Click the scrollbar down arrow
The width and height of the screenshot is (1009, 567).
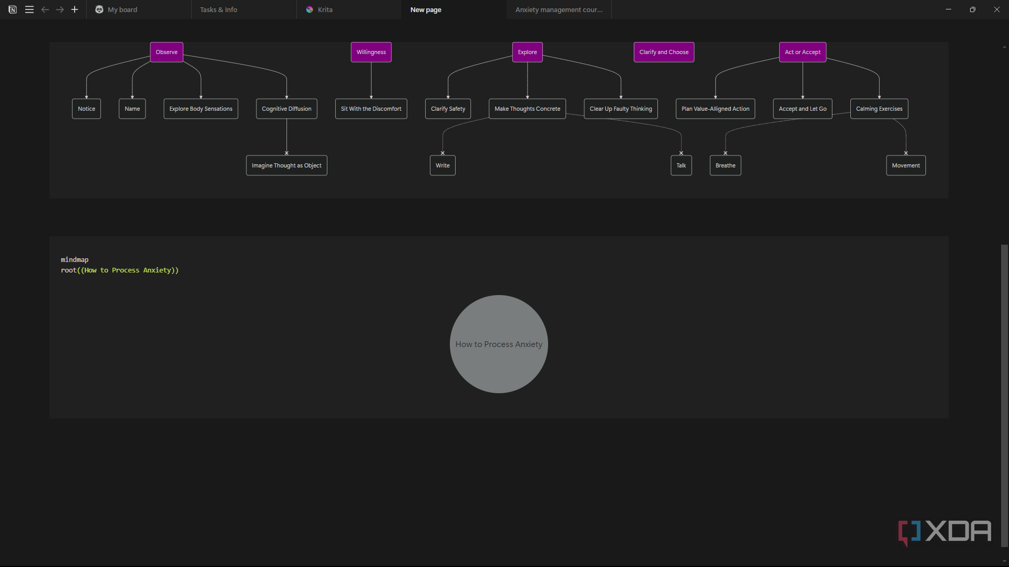[1004, 561]
